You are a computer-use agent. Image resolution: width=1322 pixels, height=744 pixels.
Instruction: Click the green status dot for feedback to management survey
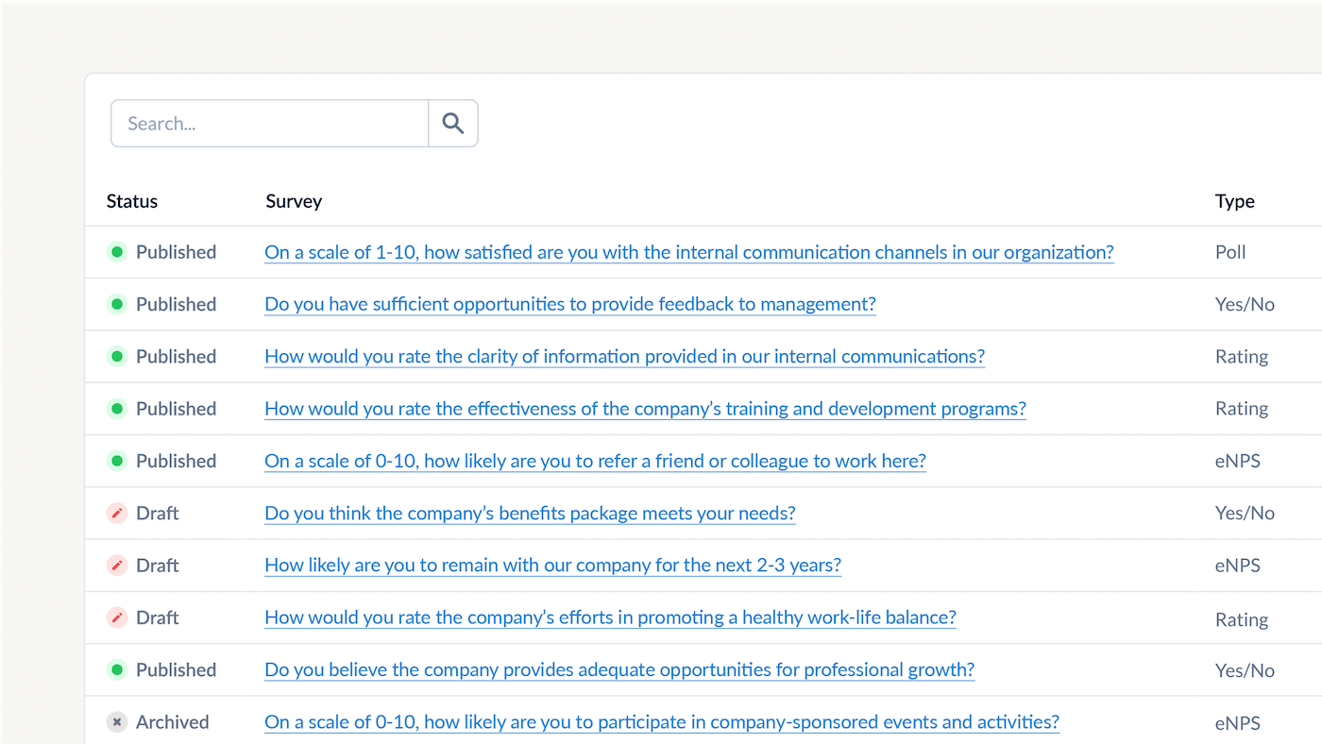coord(117,304)
